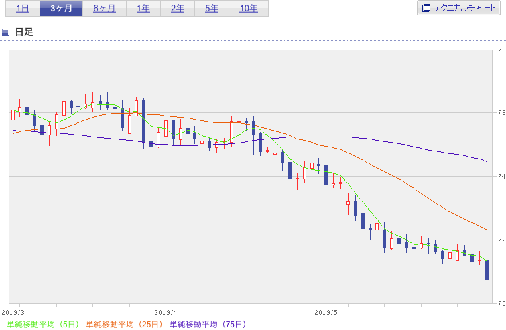Click the window icon in テクニカルチャート button
This screenshot has width=506, height=330.
[426, 8]
